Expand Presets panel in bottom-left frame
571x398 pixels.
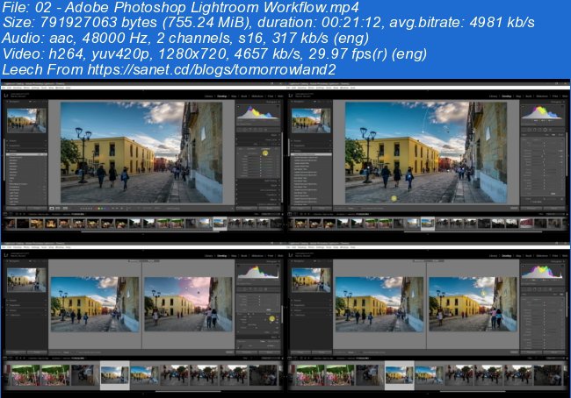click(x=26, y=301)
